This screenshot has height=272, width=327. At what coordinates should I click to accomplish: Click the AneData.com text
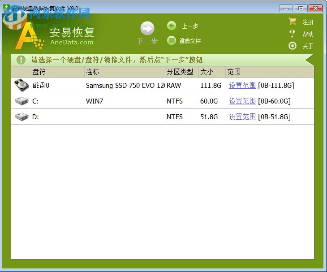pos(72,42)
